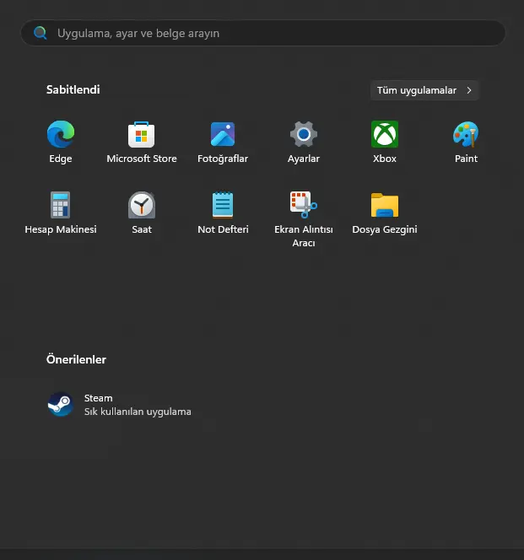This screenshot has width=524, height=560.
Task: Click the Önerilenler section heading
Action: pyautogui.click(x=76, y=359)
